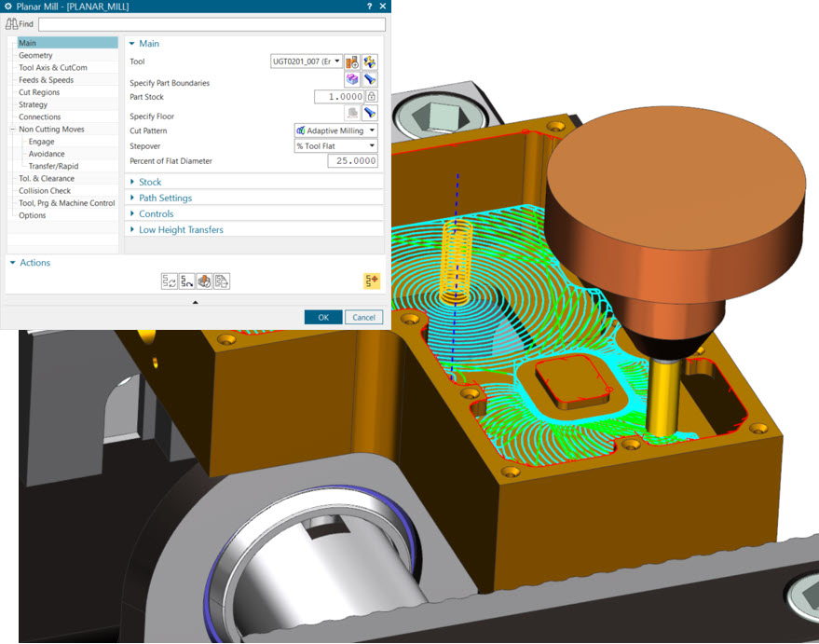Click the Replay tool path icon
This screenshot has height=644, width=819.
186,281
